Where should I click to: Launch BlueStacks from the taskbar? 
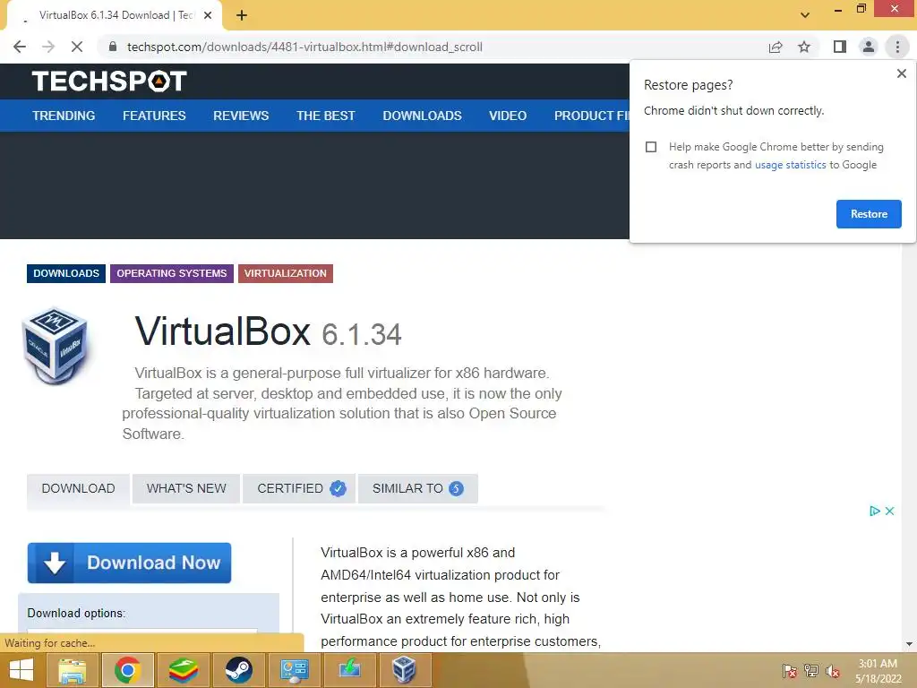pyautogui.click(x=184, y=670)
